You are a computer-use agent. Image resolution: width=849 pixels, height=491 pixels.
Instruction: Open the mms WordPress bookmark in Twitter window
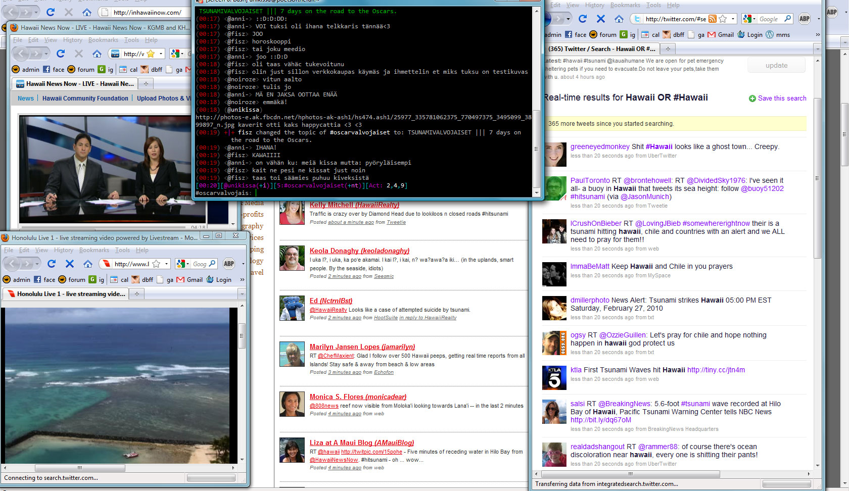tap(778, 35)
